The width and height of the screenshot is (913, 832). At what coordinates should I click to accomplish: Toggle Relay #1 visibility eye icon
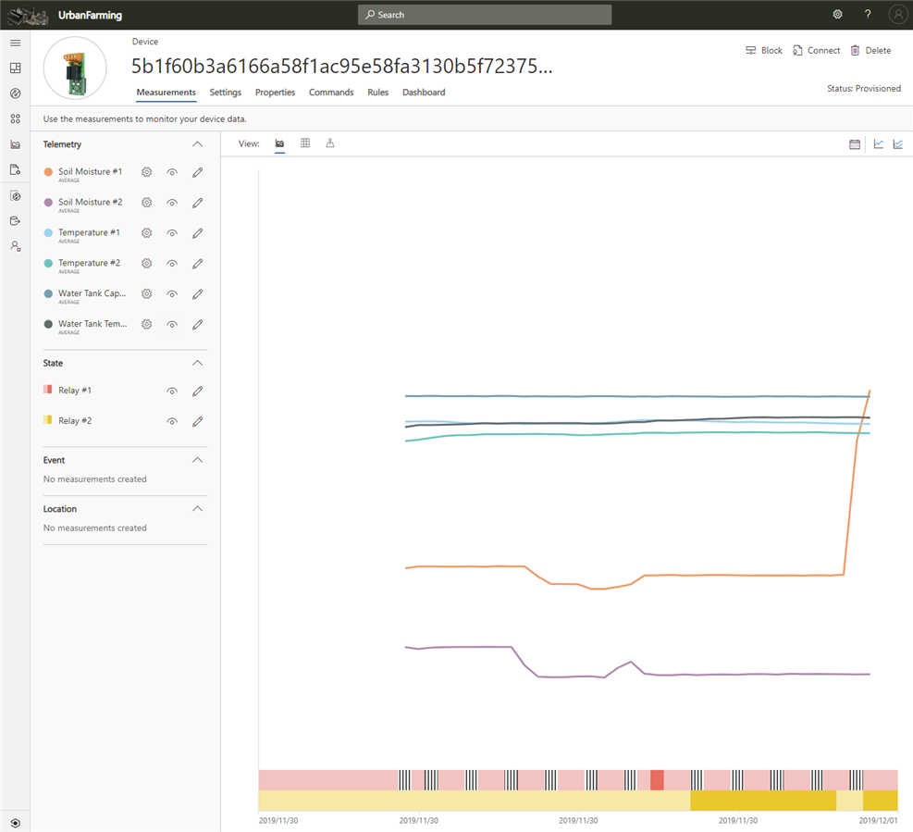(172, 391)
